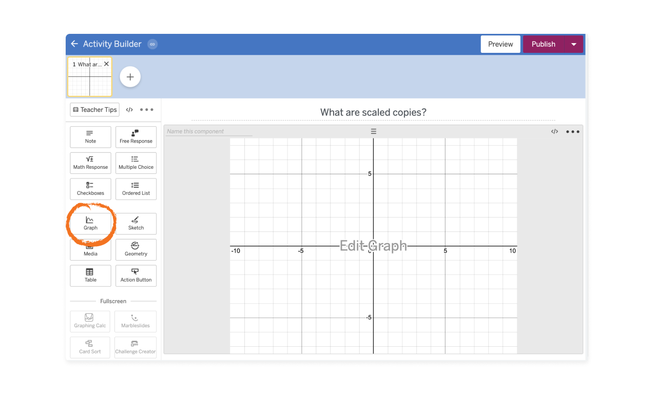The width and height of the screenshot is (657, 395).
Task: Add a new screen with plus button
Action: 130,77
